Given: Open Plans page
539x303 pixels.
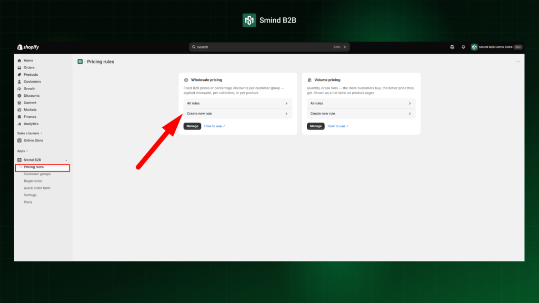Looking at the screenshot, I should (28, 203).
